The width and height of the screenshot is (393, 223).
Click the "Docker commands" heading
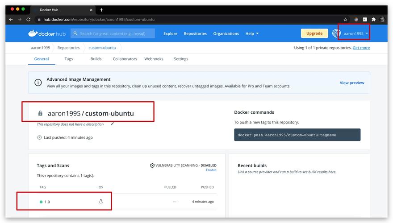[x=254, y=112]
